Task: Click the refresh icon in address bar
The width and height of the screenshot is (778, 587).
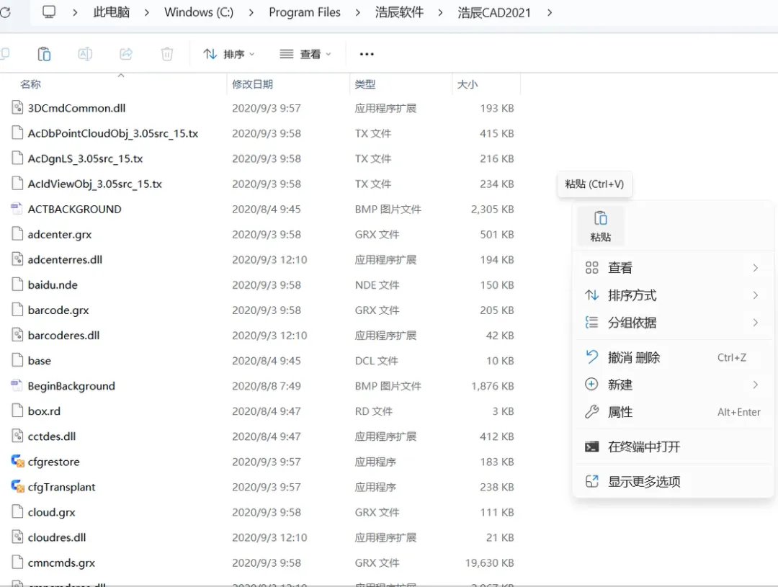Action: (5, 12)
